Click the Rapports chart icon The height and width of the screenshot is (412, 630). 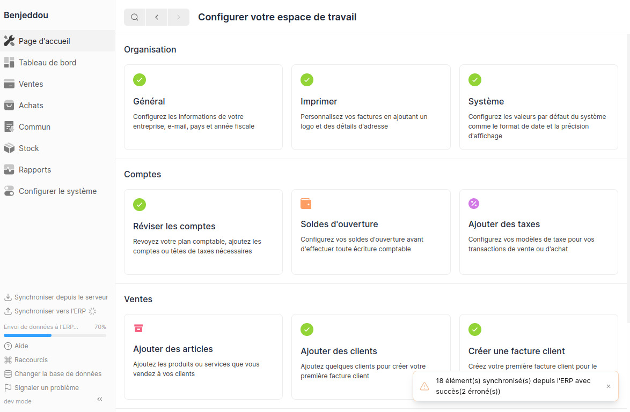(9, 170)
